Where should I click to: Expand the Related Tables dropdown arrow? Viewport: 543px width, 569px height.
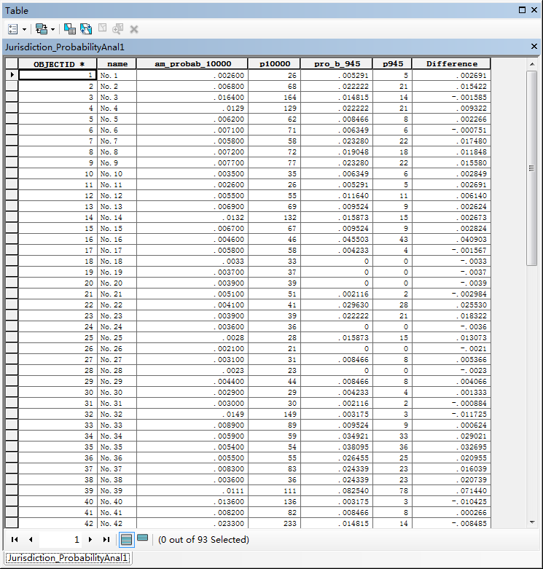pyautogui.click(x=53, y=29)
